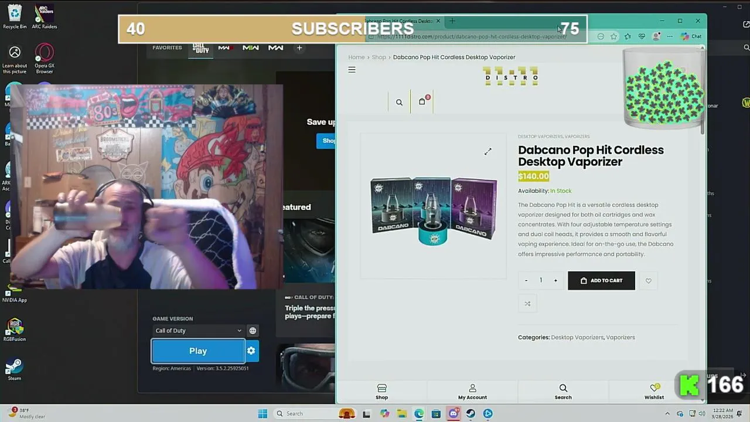
Task: Open the Steam desktop shortcut
Action: point(14,370)
